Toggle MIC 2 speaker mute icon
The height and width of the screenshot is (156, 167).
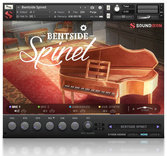click(45, 111)
